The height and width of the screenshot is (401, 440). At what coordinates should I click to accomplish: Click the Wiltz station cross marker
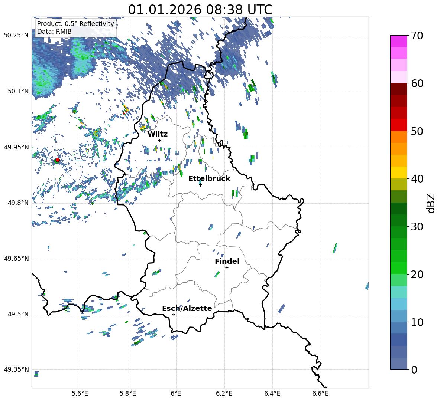click(x=159, y=140)
